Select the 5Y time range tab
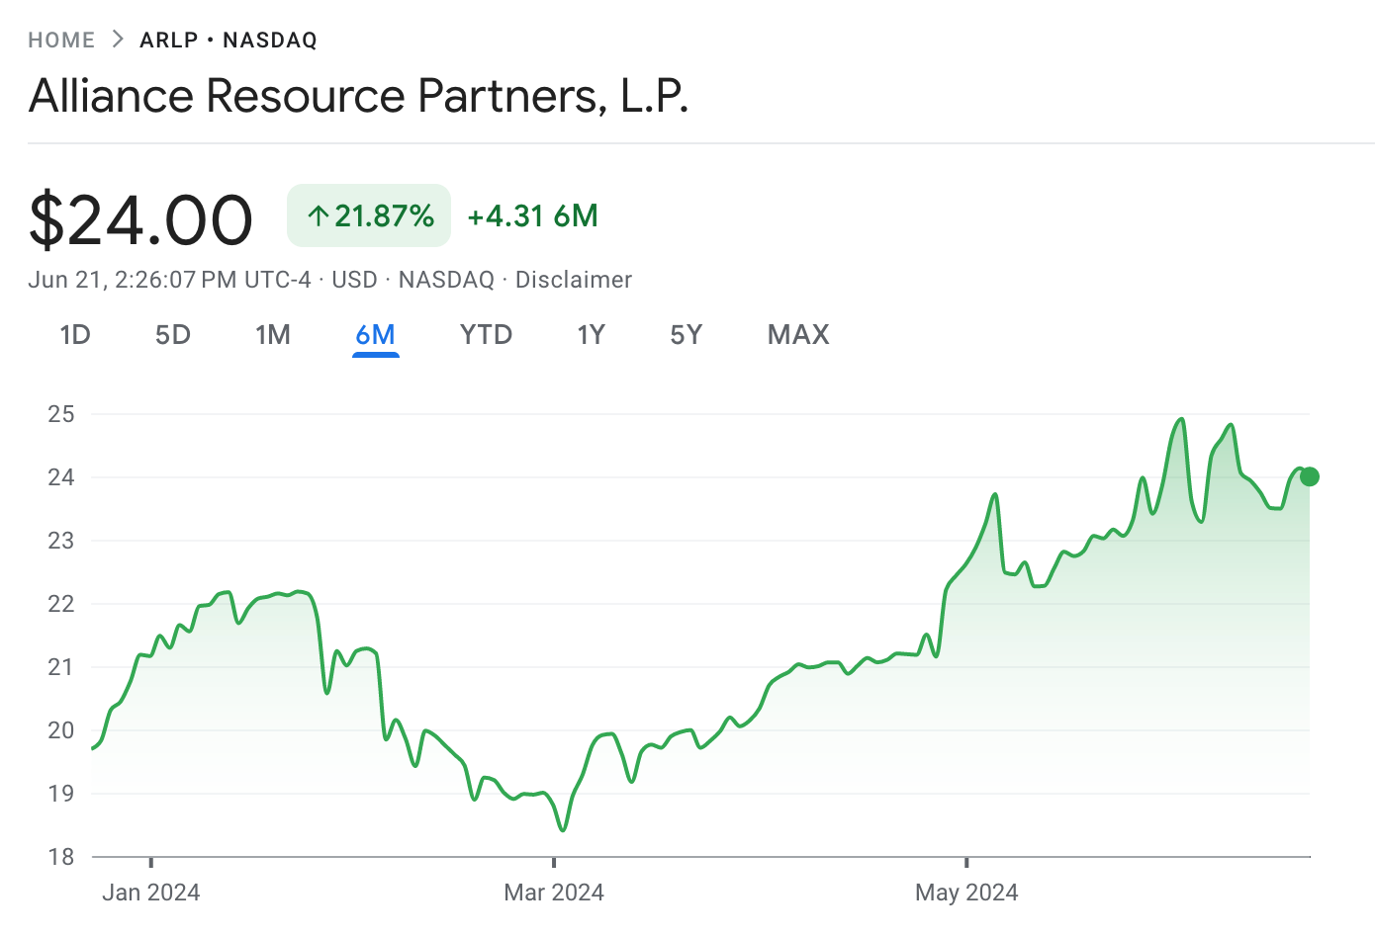1375x937 pixels. pos(687,335)
